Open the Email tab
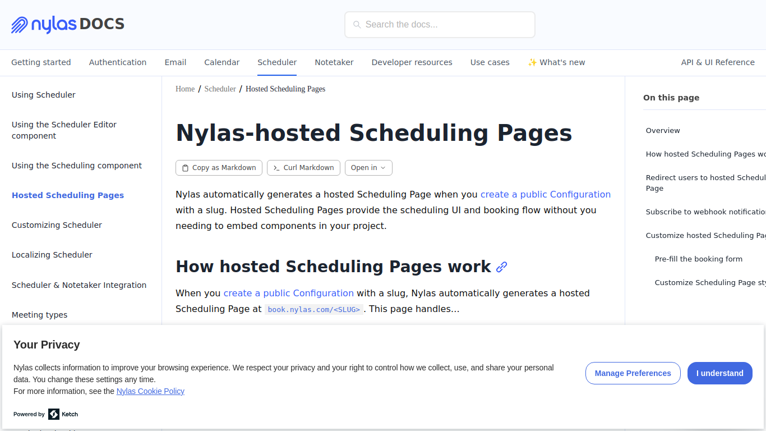The image size is (766, 431). (176, 62)
